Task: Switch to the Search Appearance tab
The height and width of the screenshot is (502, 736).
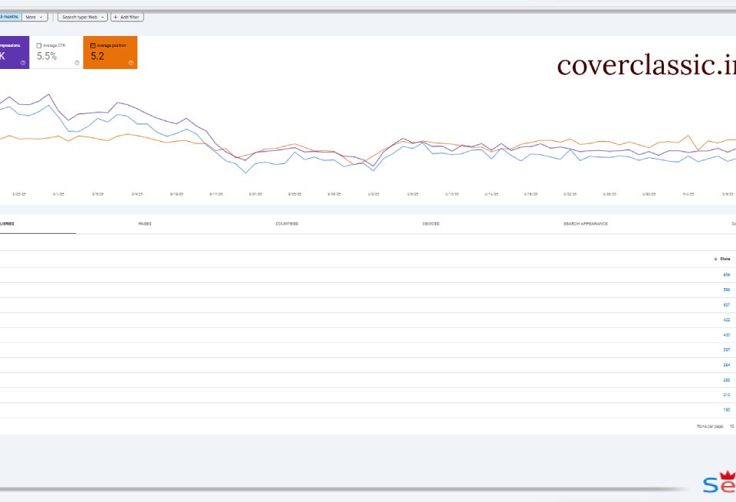Action: [x=585, y=224]
